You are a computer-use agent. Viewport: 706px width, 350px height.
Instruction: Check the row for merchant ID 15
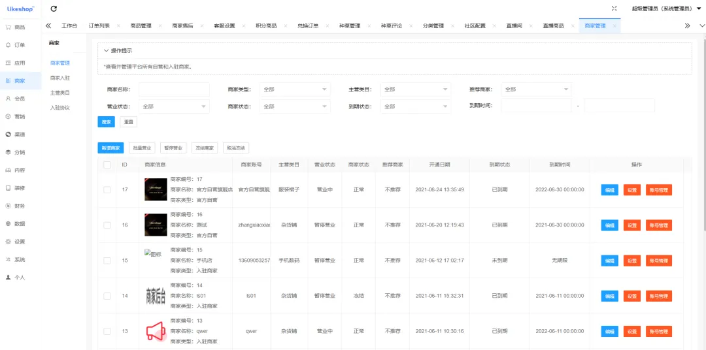(107, 261)
